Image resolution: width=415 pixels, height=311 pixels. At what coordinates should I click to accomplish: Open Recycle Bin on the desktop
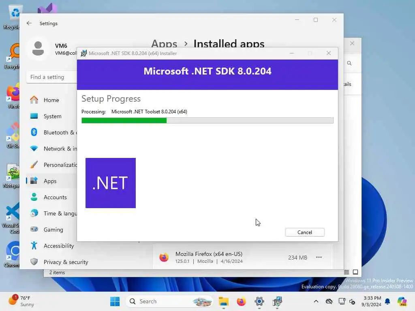[12, 17]
